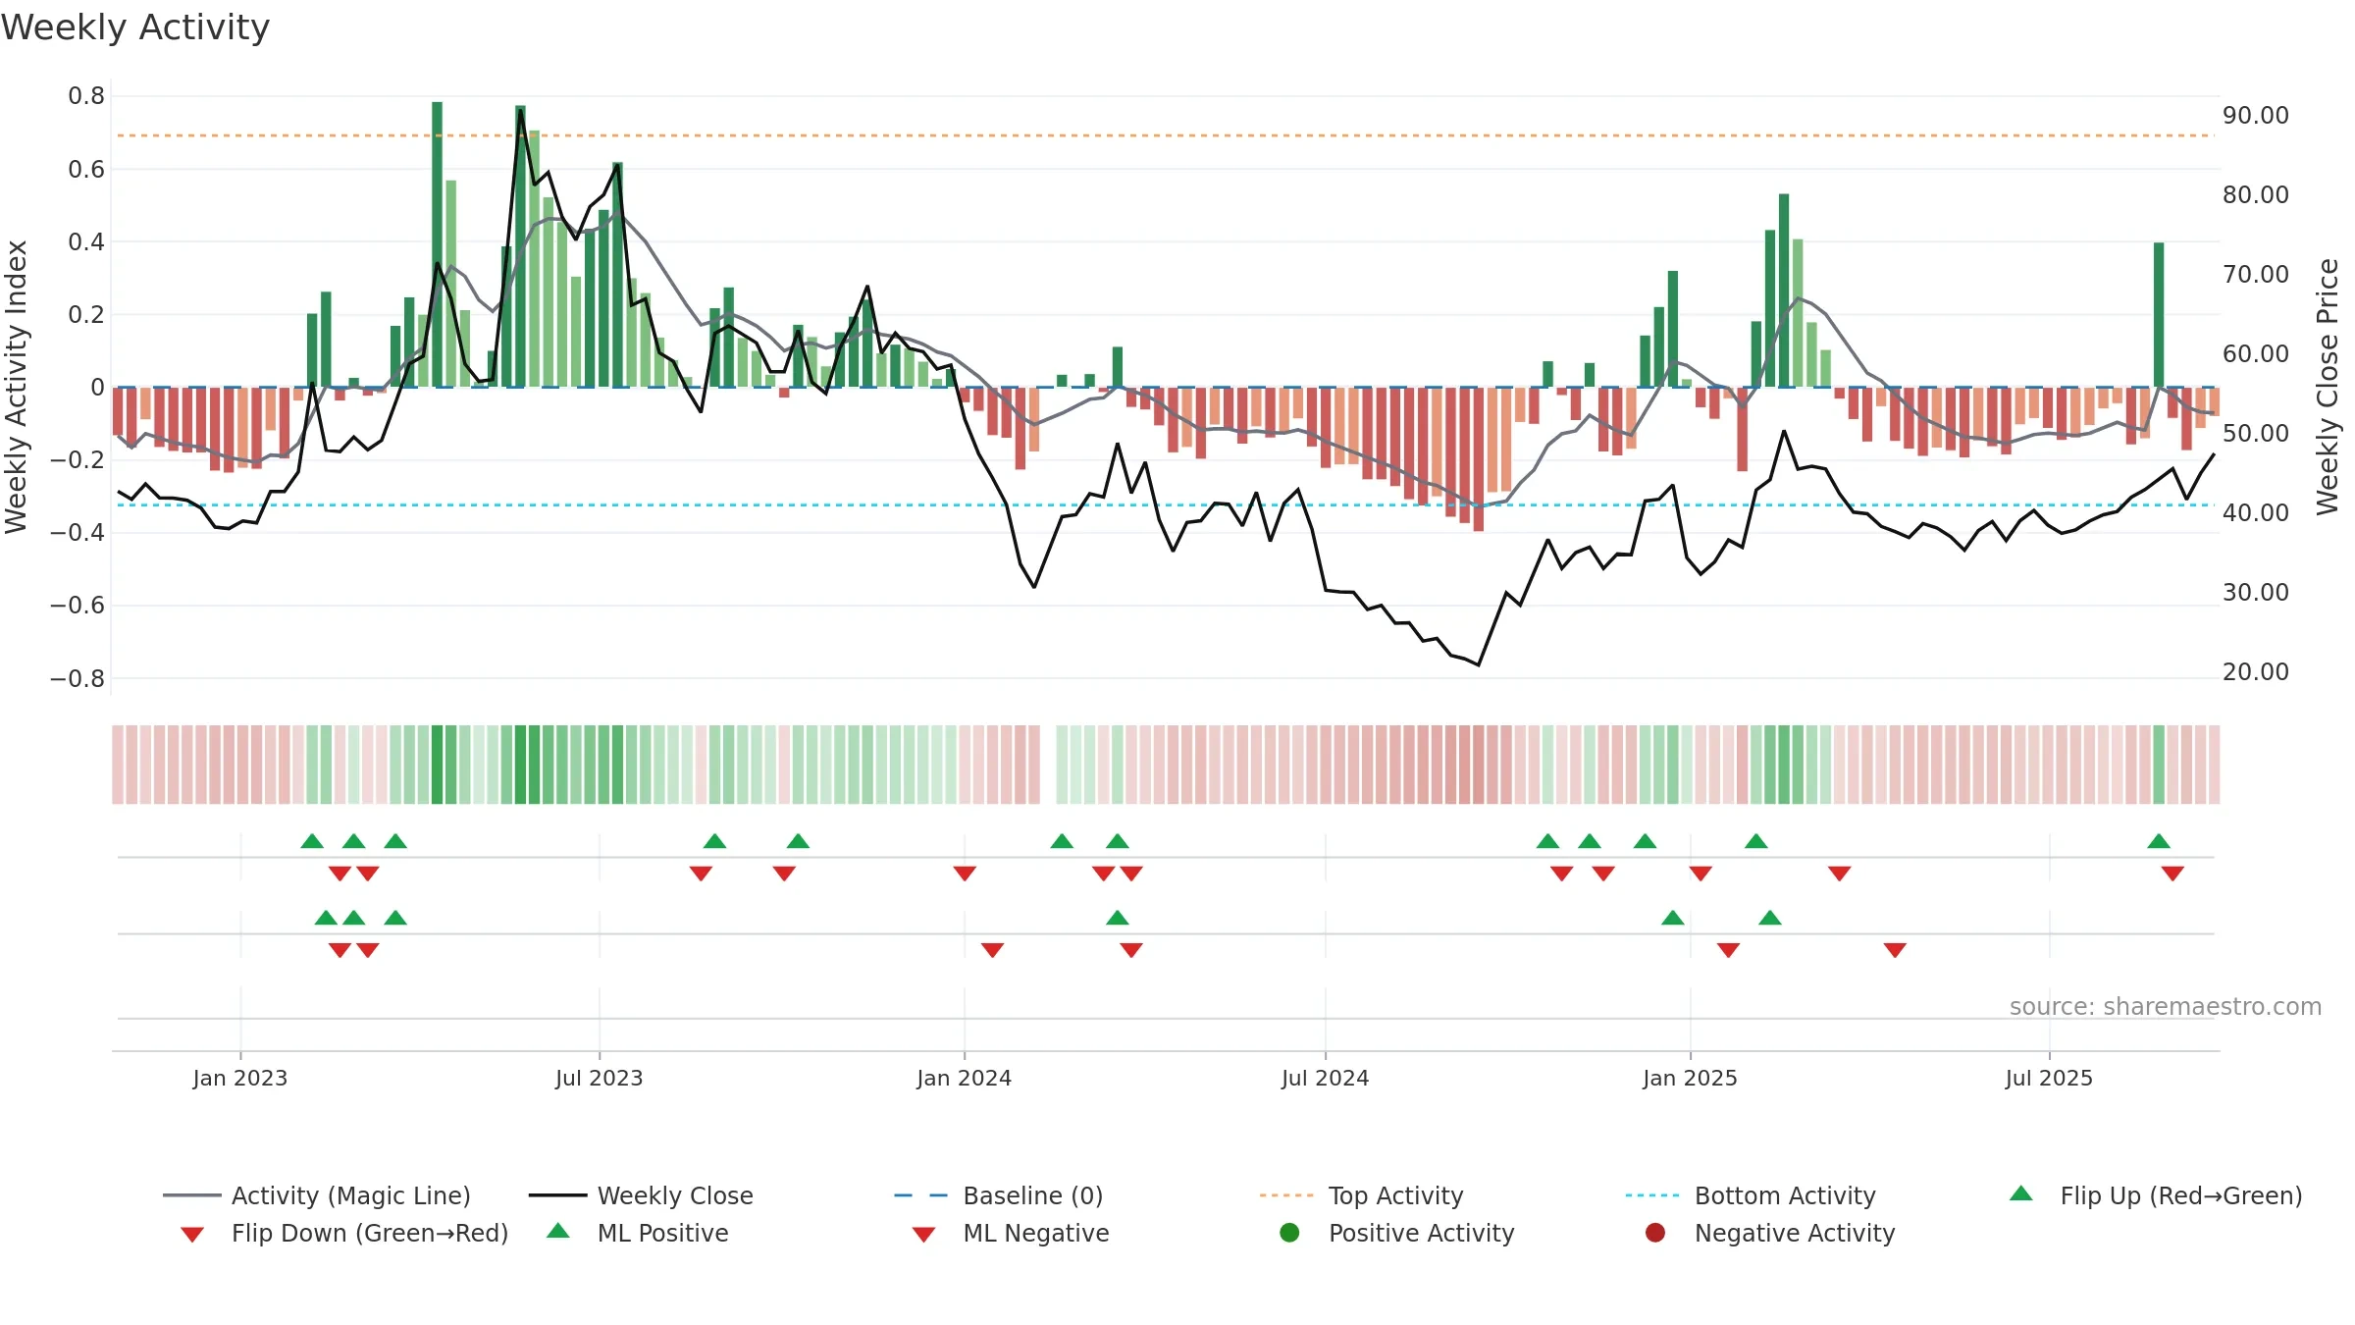Click green triangle icon beside Flip Up legend

(x=2021, y=1193)
